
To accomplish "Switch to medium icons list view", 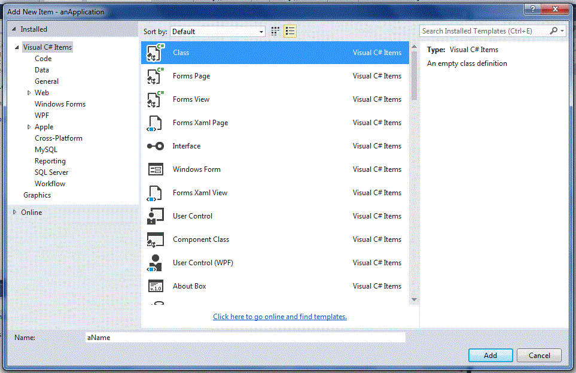I will pyautogui.click(x=290, y=31).
